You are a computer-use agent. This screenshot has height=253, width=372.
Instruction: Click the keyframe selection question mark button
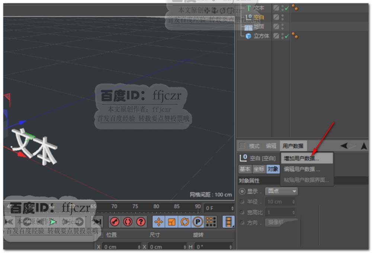[x=141, y=222]
